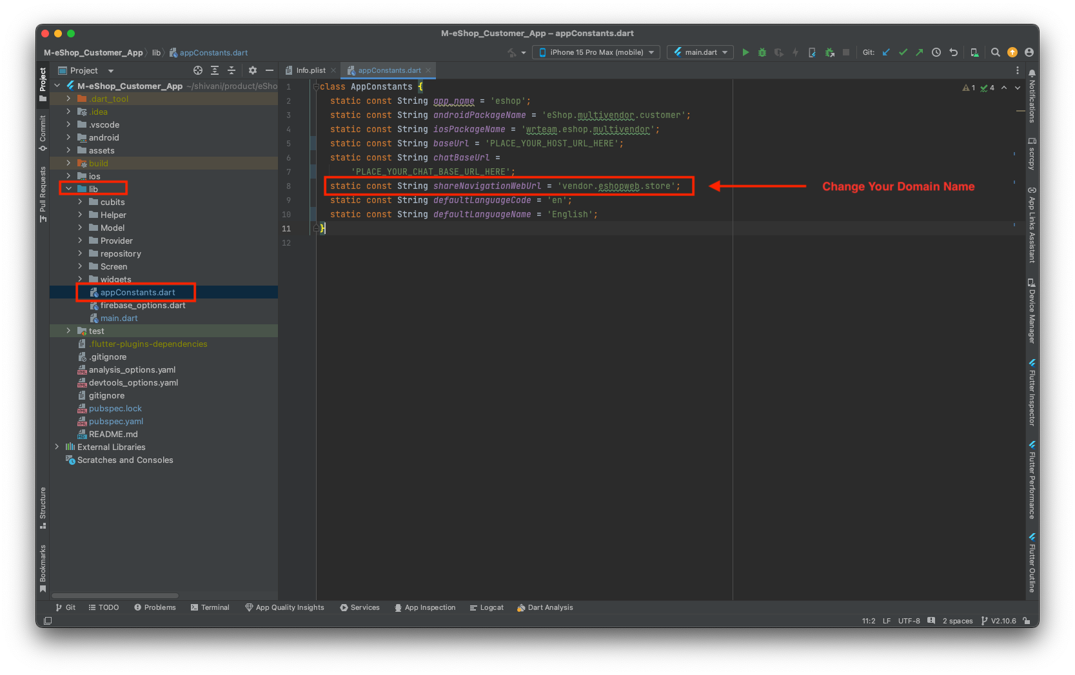This screenshot has height=675, width=1075.
Task: Click the orange IDE update icon
Action: point(1012,52)
